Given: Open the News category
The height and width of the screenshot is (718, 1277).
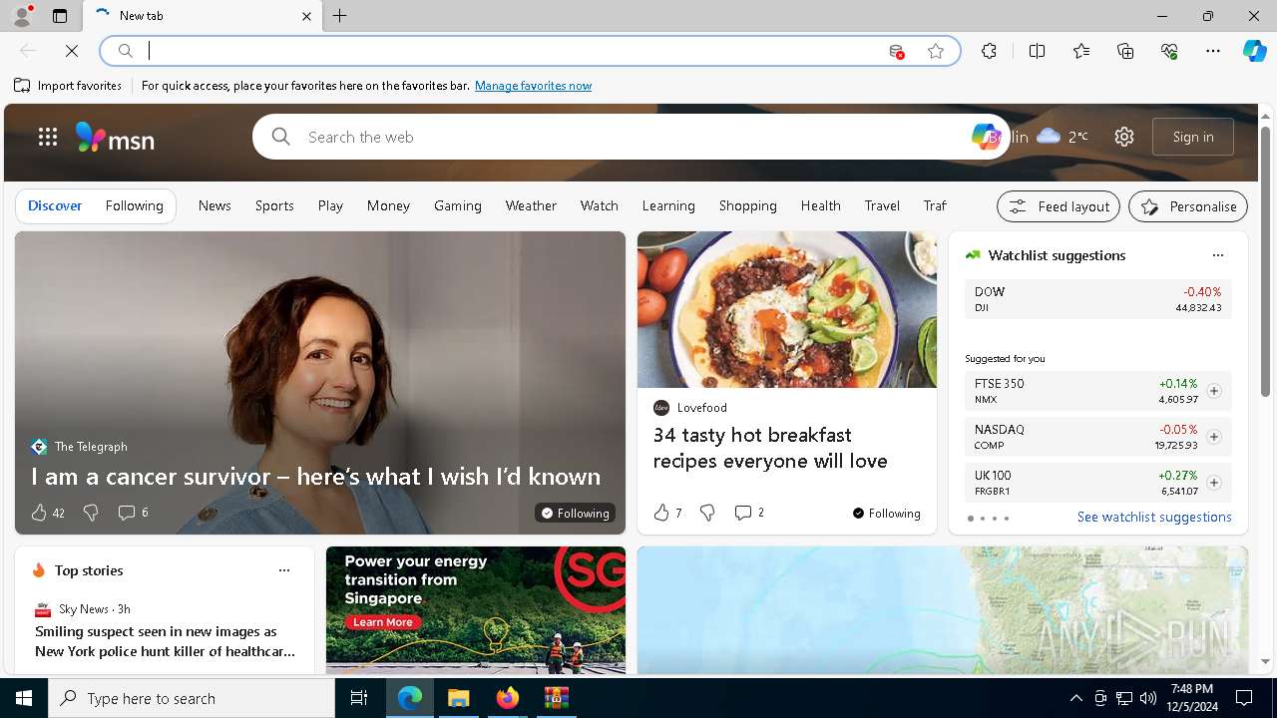Looking at the screenshot, I should point(214,205).
